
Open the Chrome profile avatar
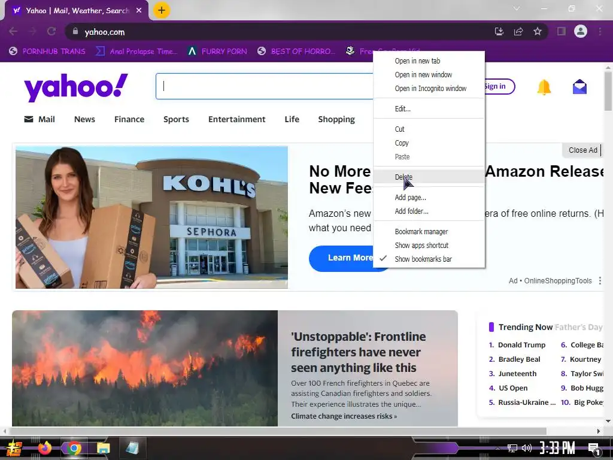point(581,31)
